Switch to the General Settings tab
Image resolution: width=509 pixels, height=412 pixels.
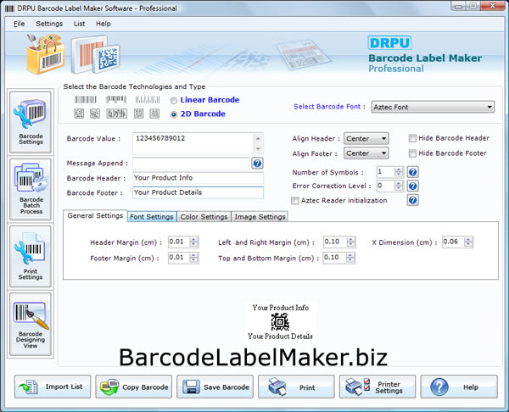coord(95,215)
